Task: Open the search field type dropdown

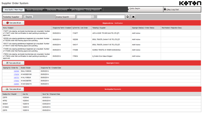Action: pos(93,17)
